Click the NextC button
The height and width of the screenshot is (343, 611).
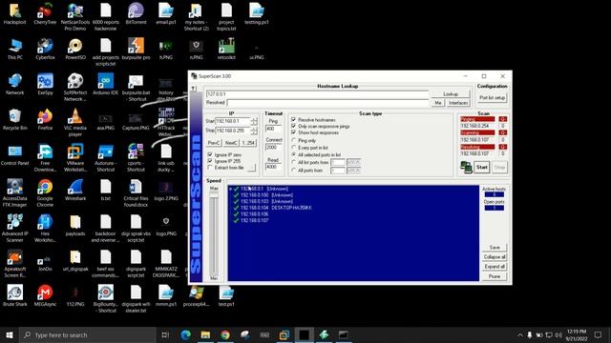tap(231, 143)
